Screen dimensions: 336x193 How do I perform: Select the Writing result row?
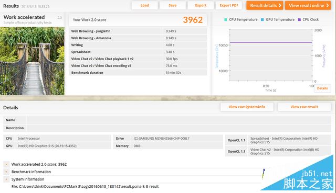click(138, 45)
